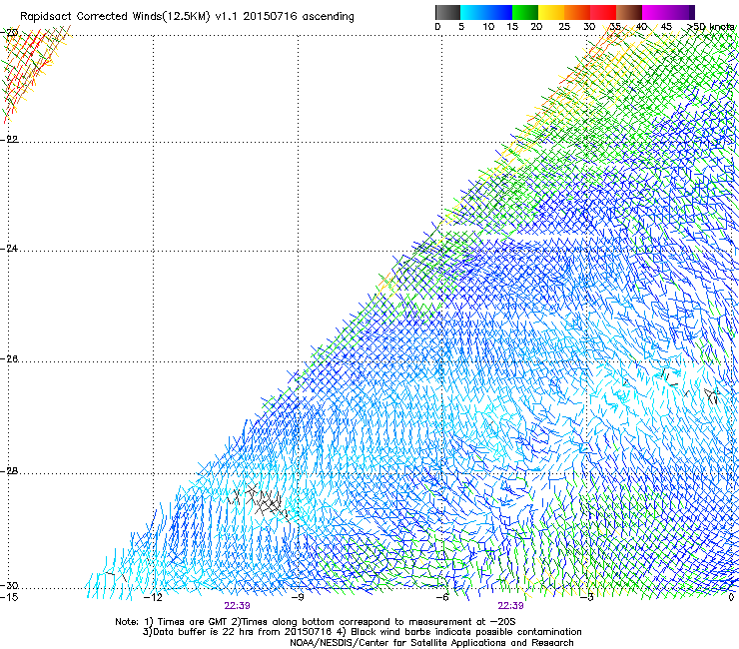Click the -22 latitude axis label
The image size is (739, 649).
click(9, 140)
